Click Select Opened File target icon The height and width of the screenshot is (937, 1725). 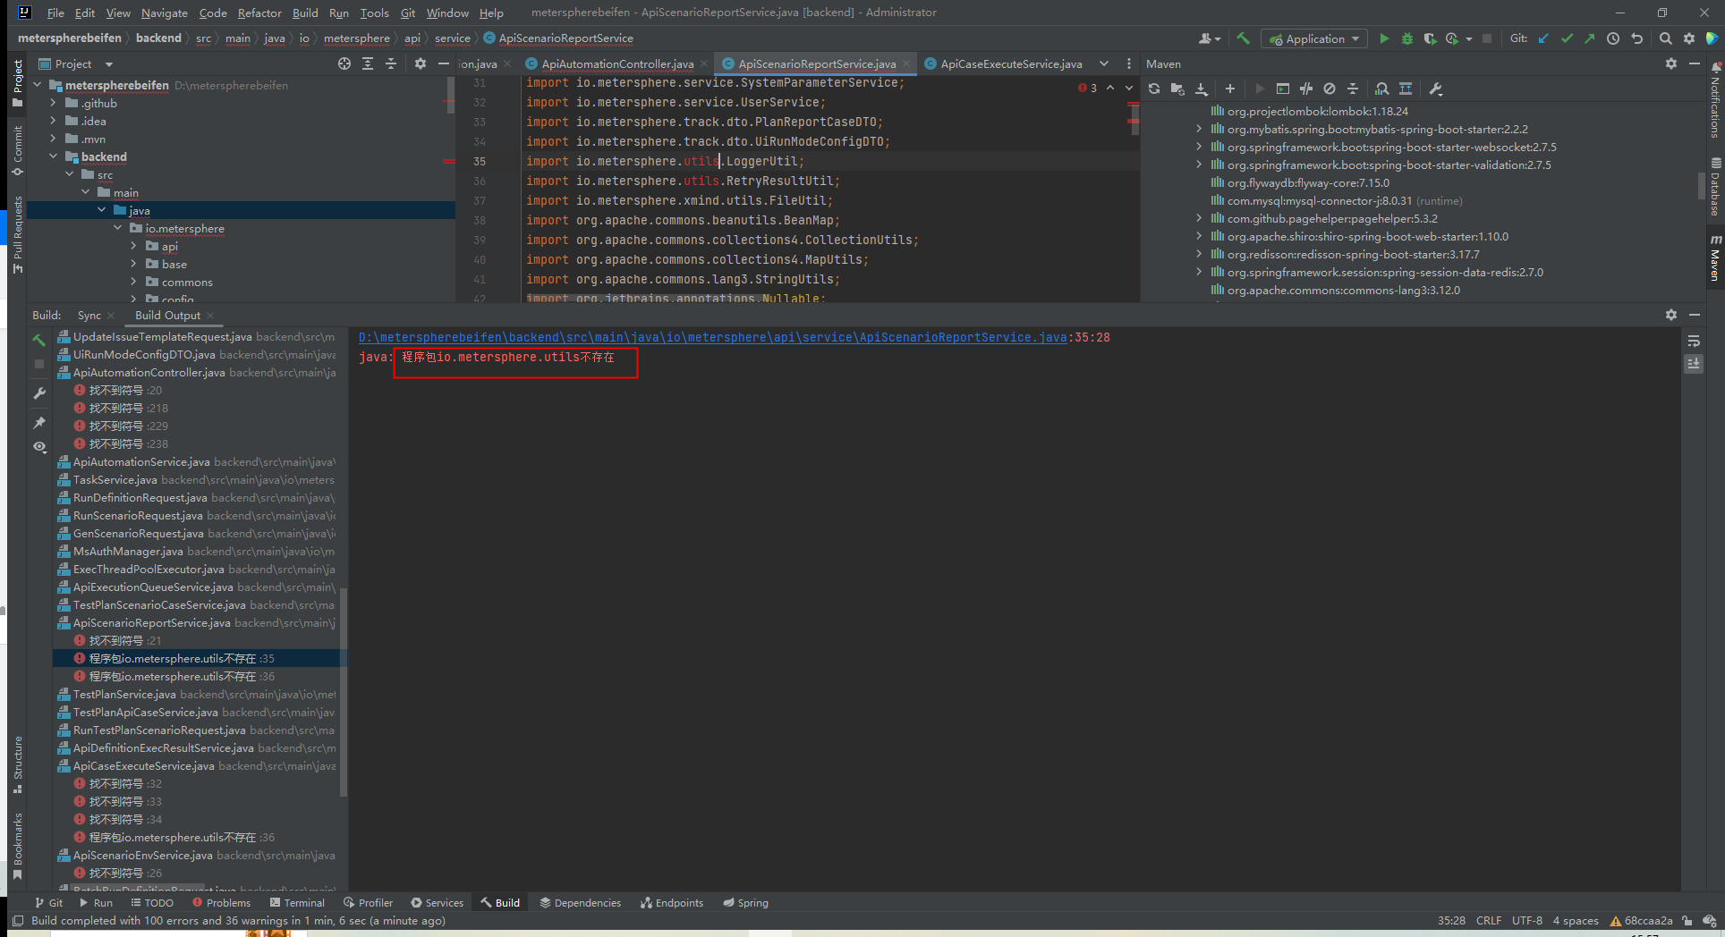344,63
